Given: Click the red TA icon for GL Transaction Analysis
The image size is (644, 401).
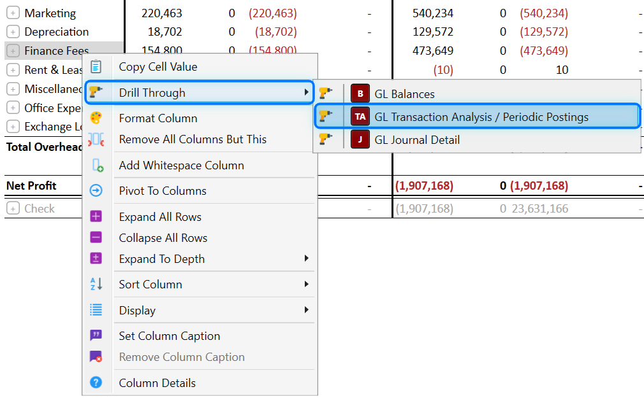Looking at the screenshot, I should (360, 116).
